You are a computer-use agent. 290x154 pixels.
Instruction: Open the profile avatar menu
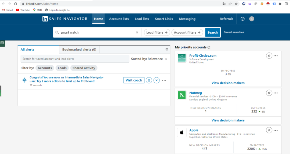click(252, 19)
